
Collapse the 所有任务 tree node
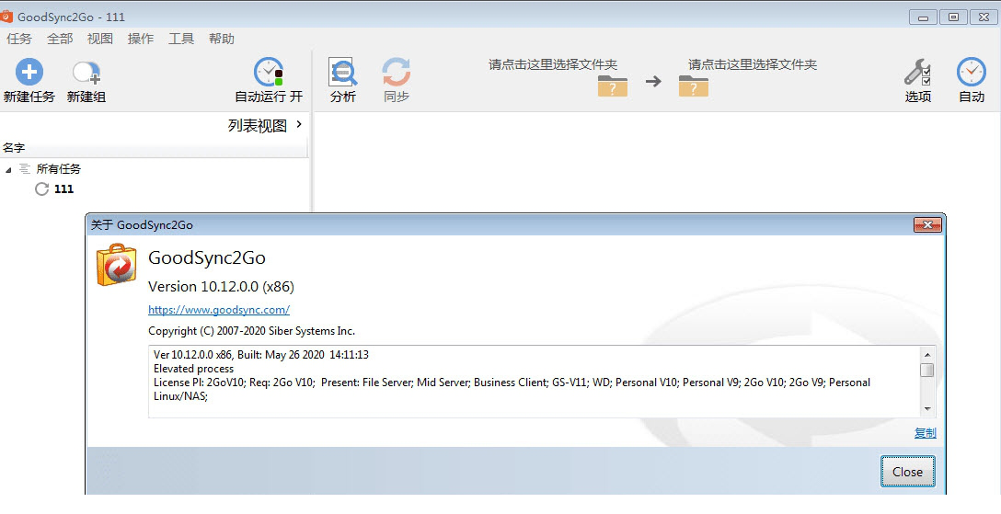click(x=8, y=169)
